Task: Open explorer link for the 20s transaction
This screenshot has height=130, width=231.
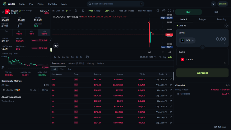Action: click(171, 79)
